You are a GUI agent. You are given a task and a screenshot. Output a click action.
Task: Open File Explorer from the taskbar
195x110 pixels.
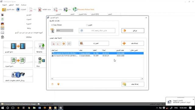click(x=34, y=108)
